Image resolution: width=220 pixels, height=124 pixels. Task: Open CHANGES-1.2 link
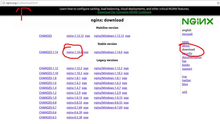(x=48, y=93)
